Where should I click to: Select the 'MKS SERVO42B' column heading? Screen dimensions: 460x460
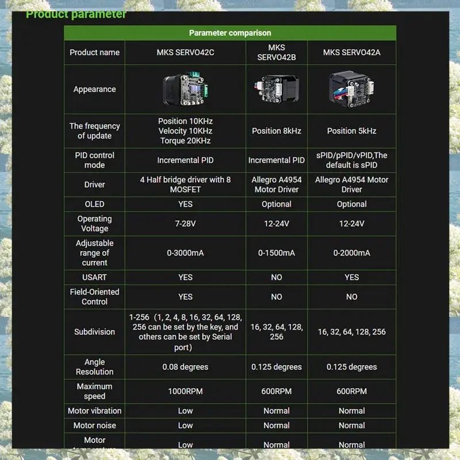[x=277, y=52]
